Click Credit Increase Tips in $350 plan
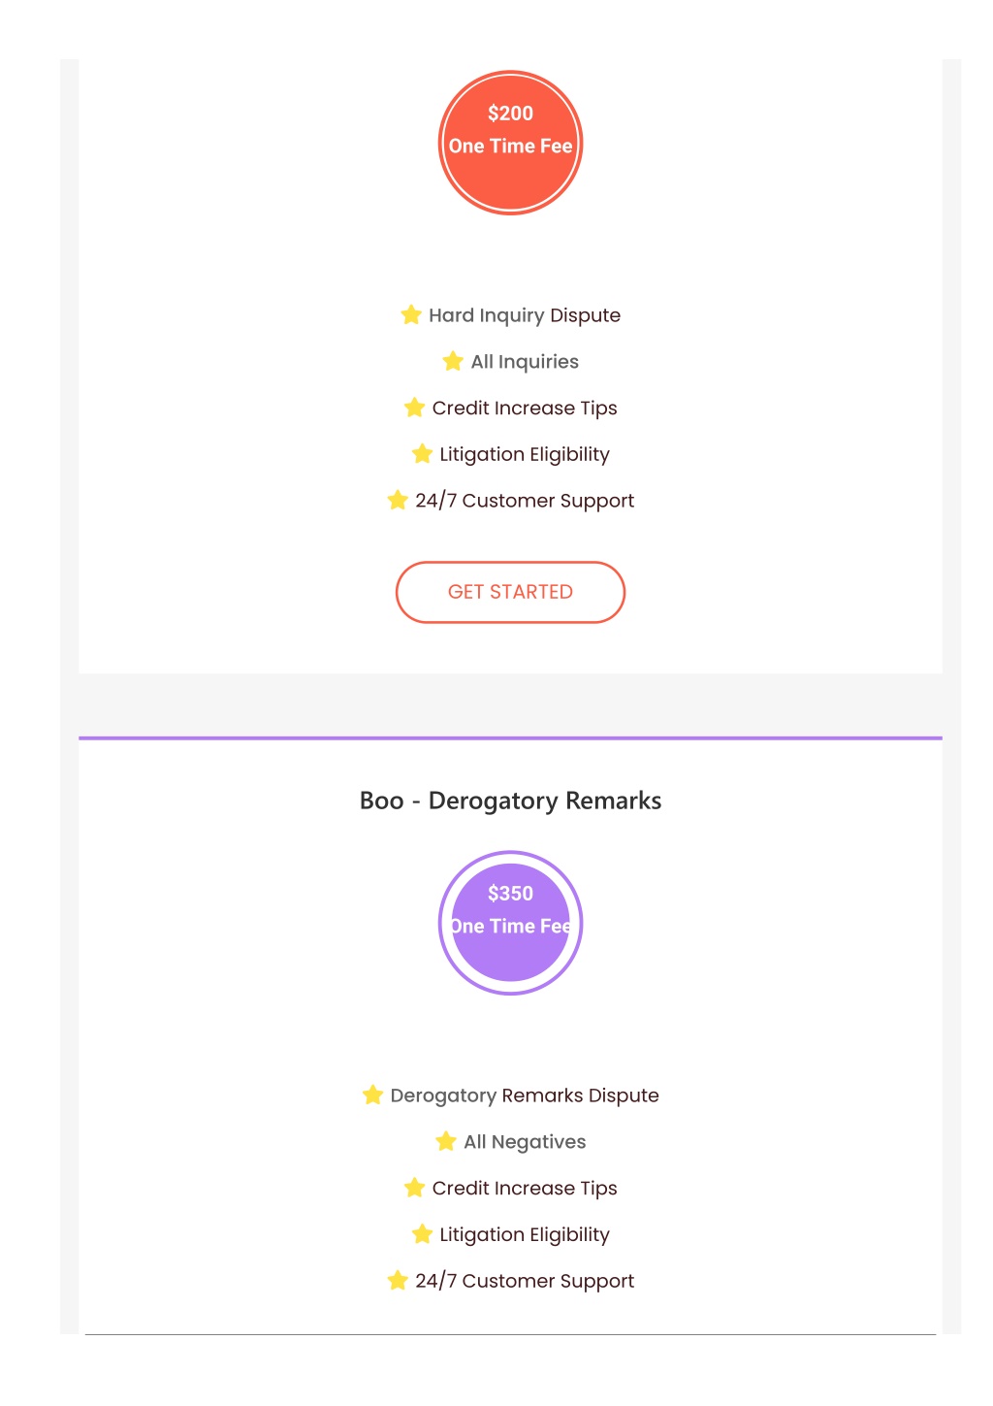 (525, 1189)
